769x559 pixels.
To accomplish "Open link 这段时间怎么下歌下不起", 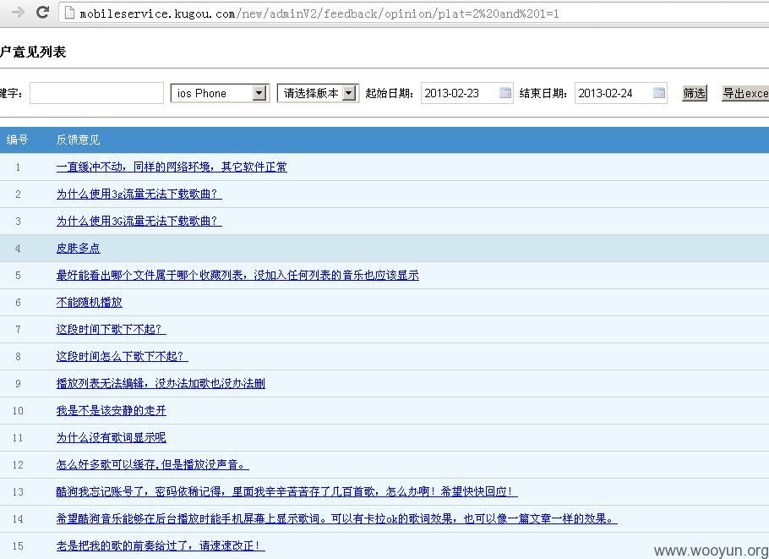I will click(x=123, y=356).
